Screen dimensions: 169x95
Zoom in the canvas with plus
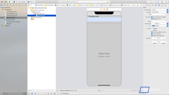104,91
